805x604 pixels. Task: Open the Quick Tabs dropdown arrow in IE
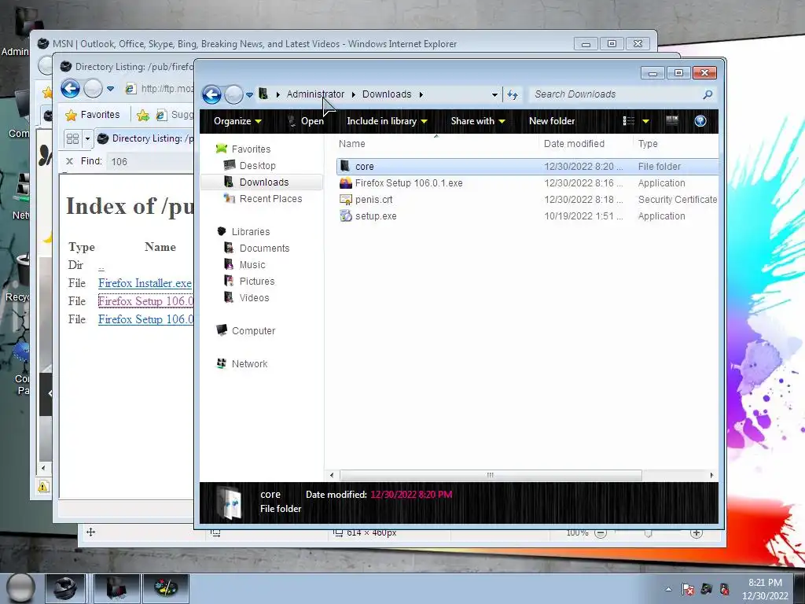pos(87,138)
